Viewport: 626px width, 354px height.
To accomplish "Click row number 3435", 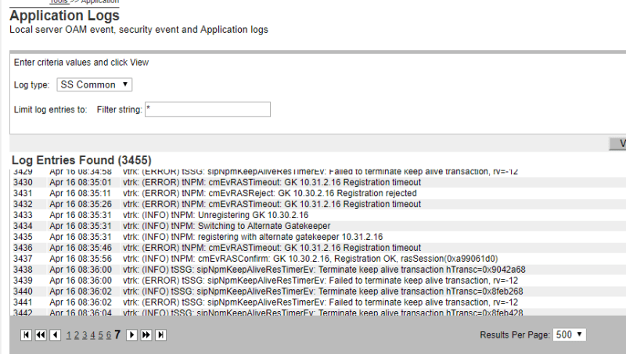I will [x=23, y=237].
